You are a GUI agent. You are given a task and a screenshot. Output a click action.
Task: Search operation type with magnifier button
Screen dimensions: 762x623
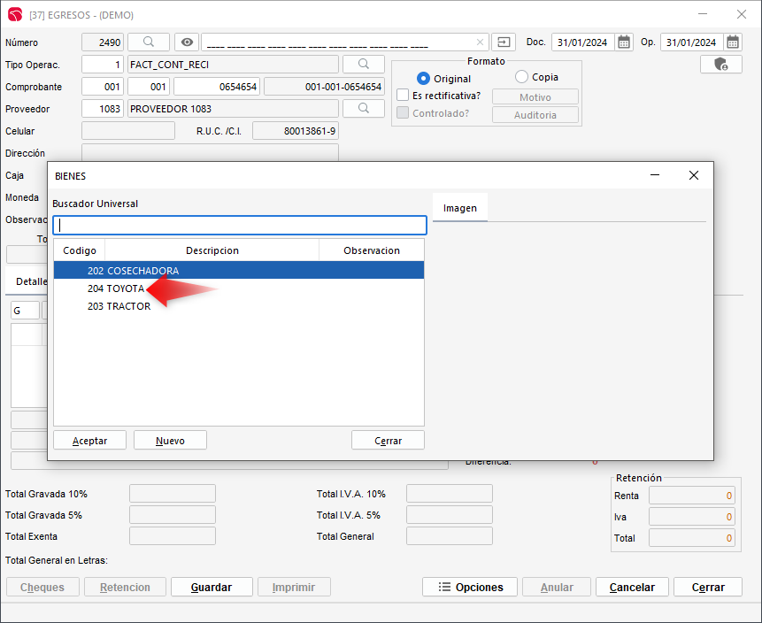(x=364, y=65)
